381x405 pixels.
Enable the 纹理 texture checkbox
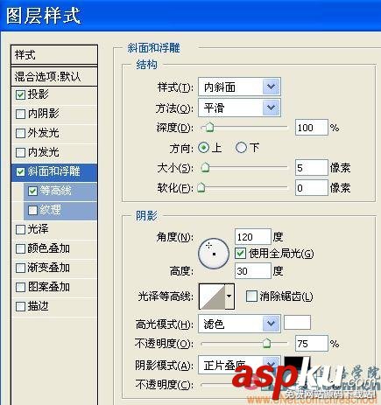[32, 210]
